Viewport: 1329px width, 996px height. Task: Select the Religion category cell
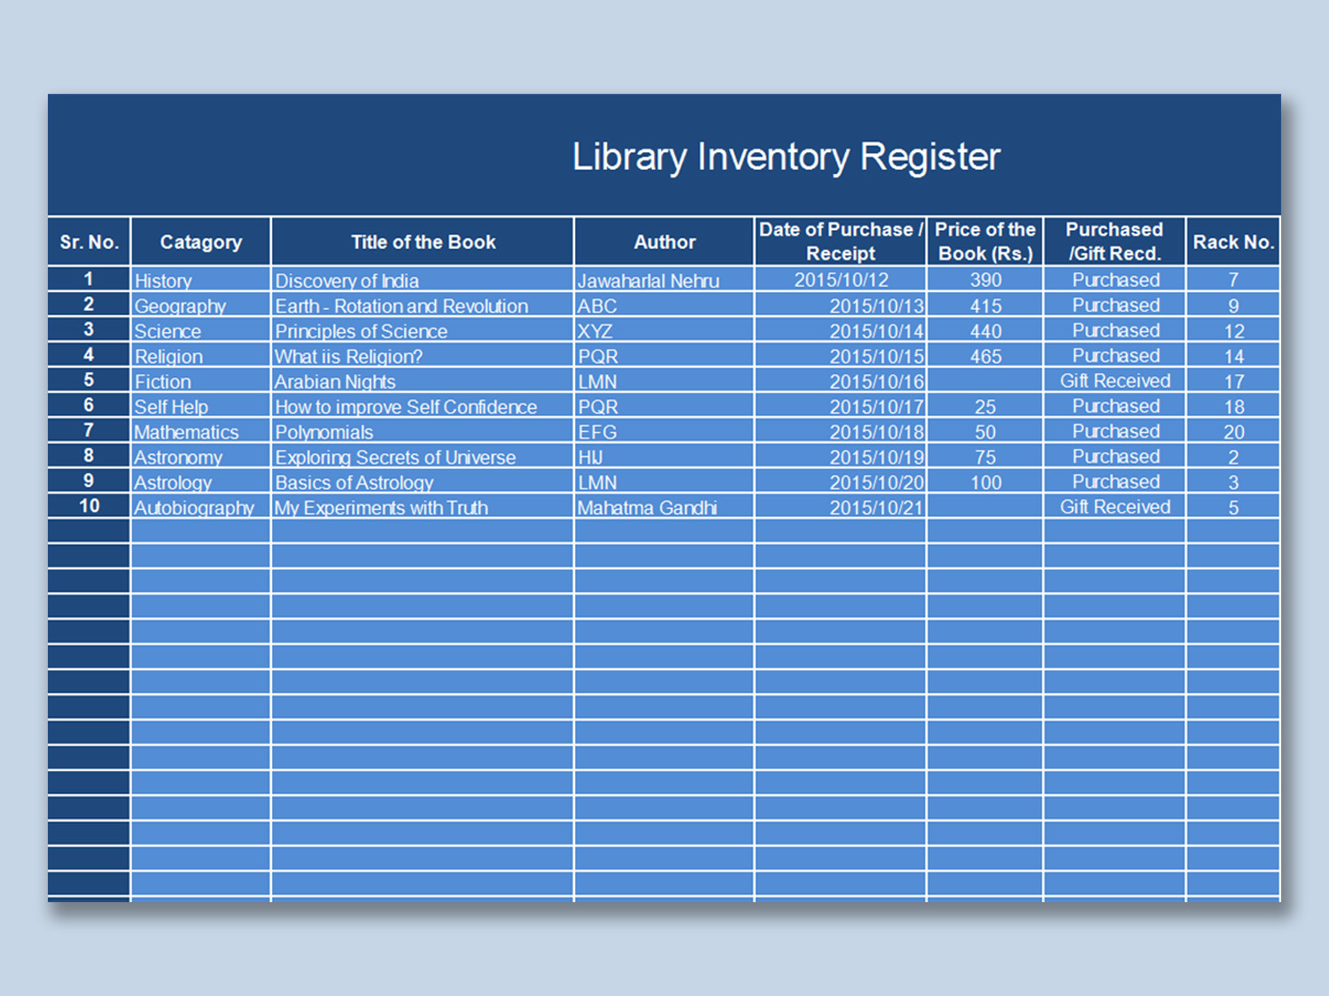pos(200,356)
